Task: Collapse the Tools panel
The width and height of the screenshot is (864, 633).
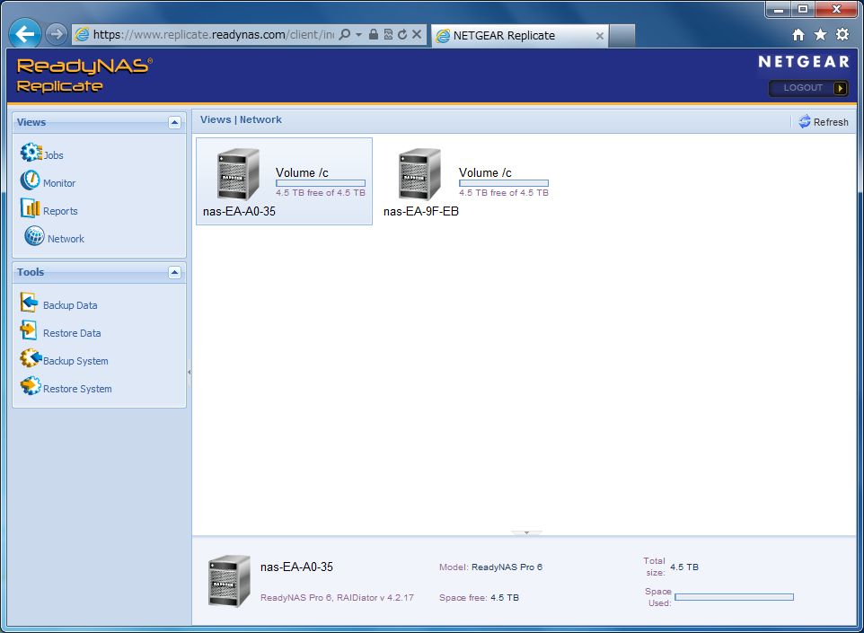Action: pos(174,273)
